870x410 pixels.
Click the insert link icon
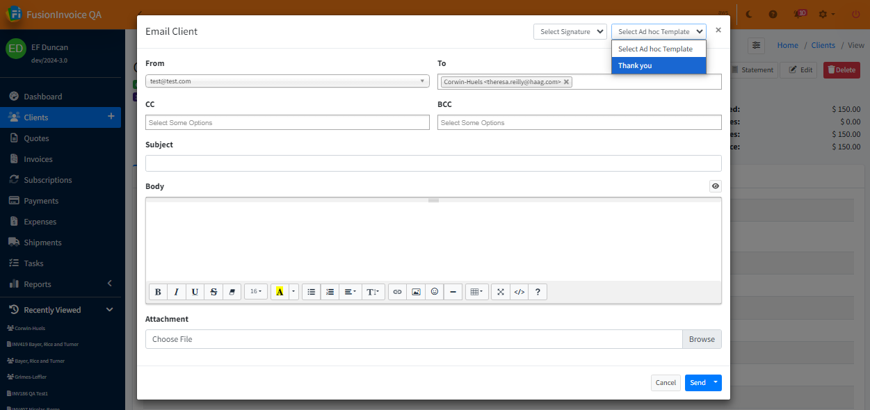click(x=397, y=292)
